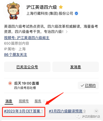Switch to the 消息 tab
The image size is (103, 121).
pos(9,101)
